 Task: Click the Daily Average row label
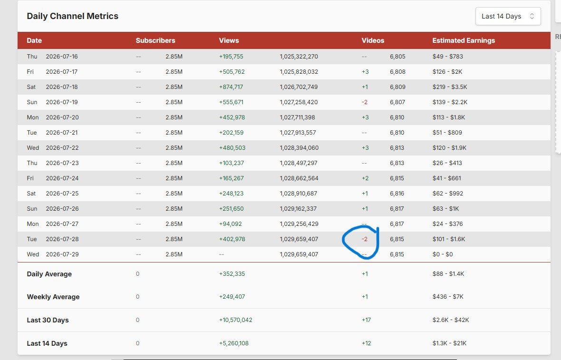(49, 274)
